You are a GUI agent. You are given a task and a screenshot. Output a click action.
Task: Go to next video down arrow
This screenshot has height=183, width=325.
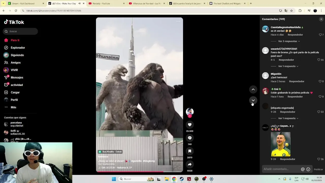253,100
